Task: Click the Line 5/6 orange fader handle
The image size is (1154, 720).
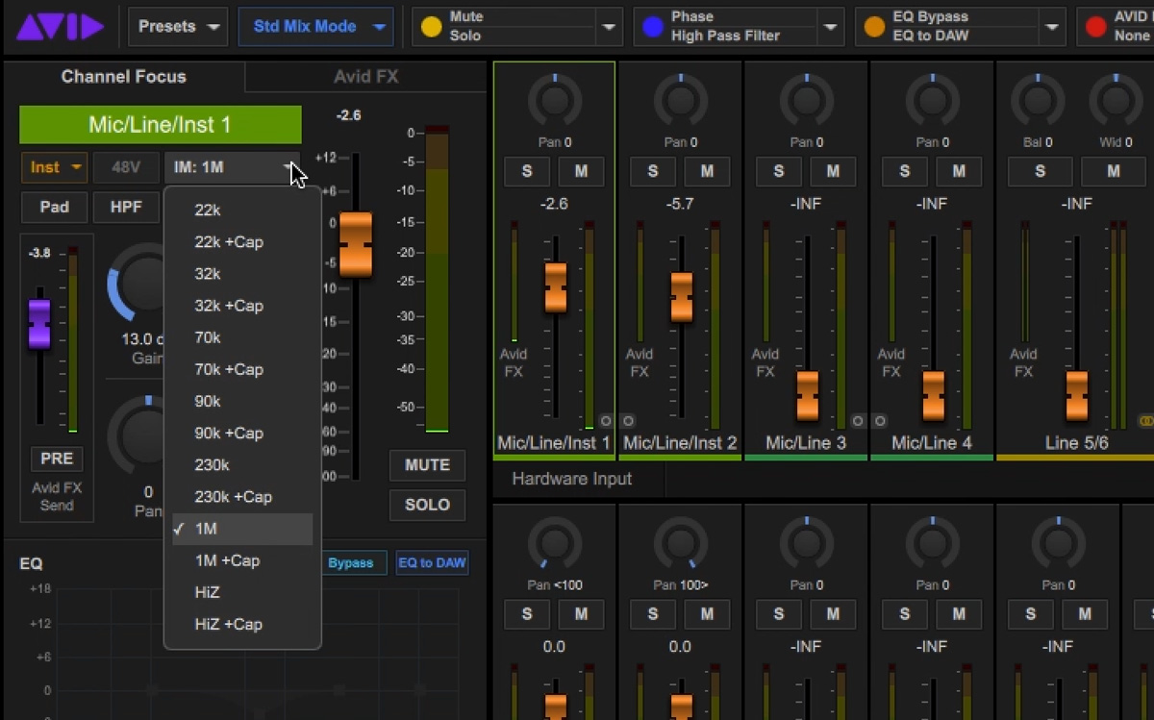Action: click(1076, 396)
